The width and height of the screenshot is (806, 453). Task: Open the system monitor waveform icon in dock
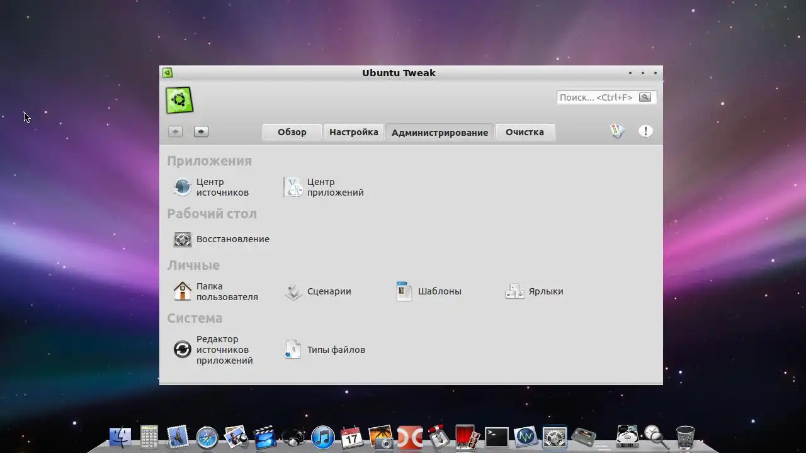pos(525,437)
